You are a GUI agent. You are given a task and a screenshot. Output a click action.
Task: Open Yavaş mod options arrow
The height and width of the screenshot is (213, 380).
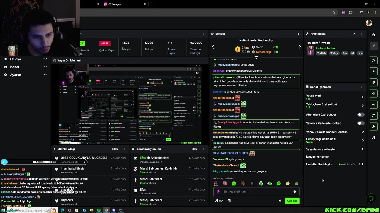pos(362,97)
